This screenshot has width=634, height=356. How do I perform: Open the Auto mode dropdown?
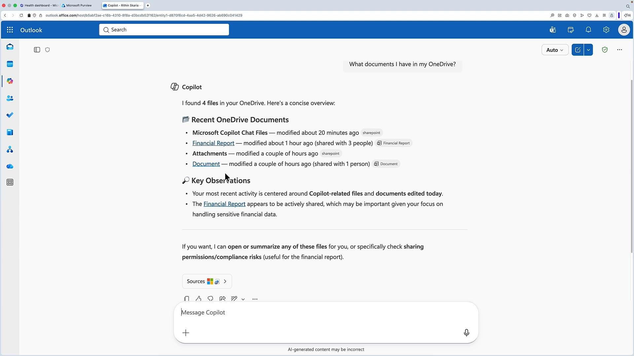[555, 50]
